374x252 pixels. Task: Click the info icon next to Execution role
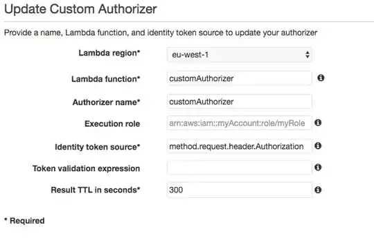tap(318, 123)
